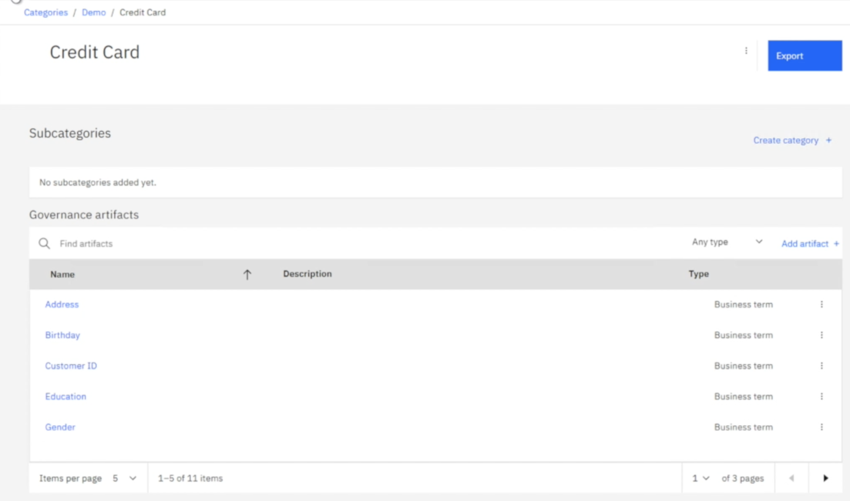
Task: Click the search magnifier icon
Action: pyautogui.click(x=44, y=243)
